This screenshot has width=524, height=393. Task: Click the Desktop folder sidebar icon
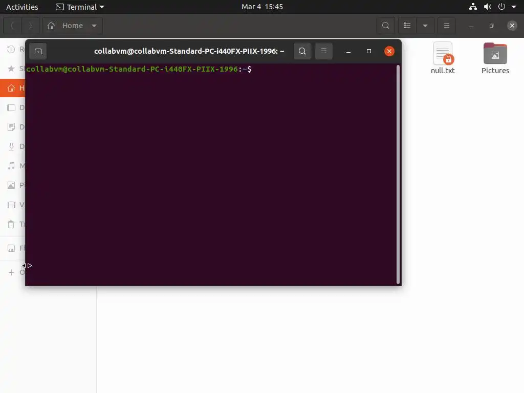pyautogui.click(x=11, y=107)
